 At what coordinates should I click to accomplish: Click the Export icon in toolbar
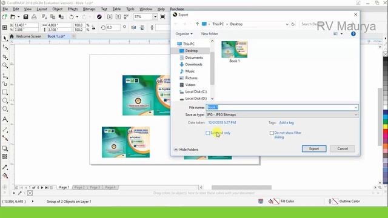click(x=118, y=17)
